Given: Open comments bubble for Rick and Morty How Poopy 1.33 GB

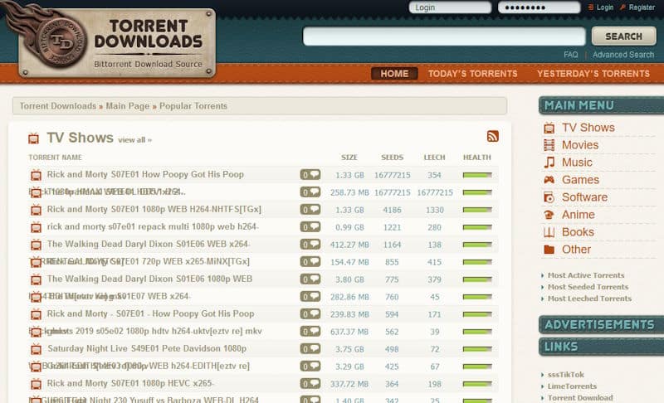Looking at the screenshot, I should click(310, 175).
